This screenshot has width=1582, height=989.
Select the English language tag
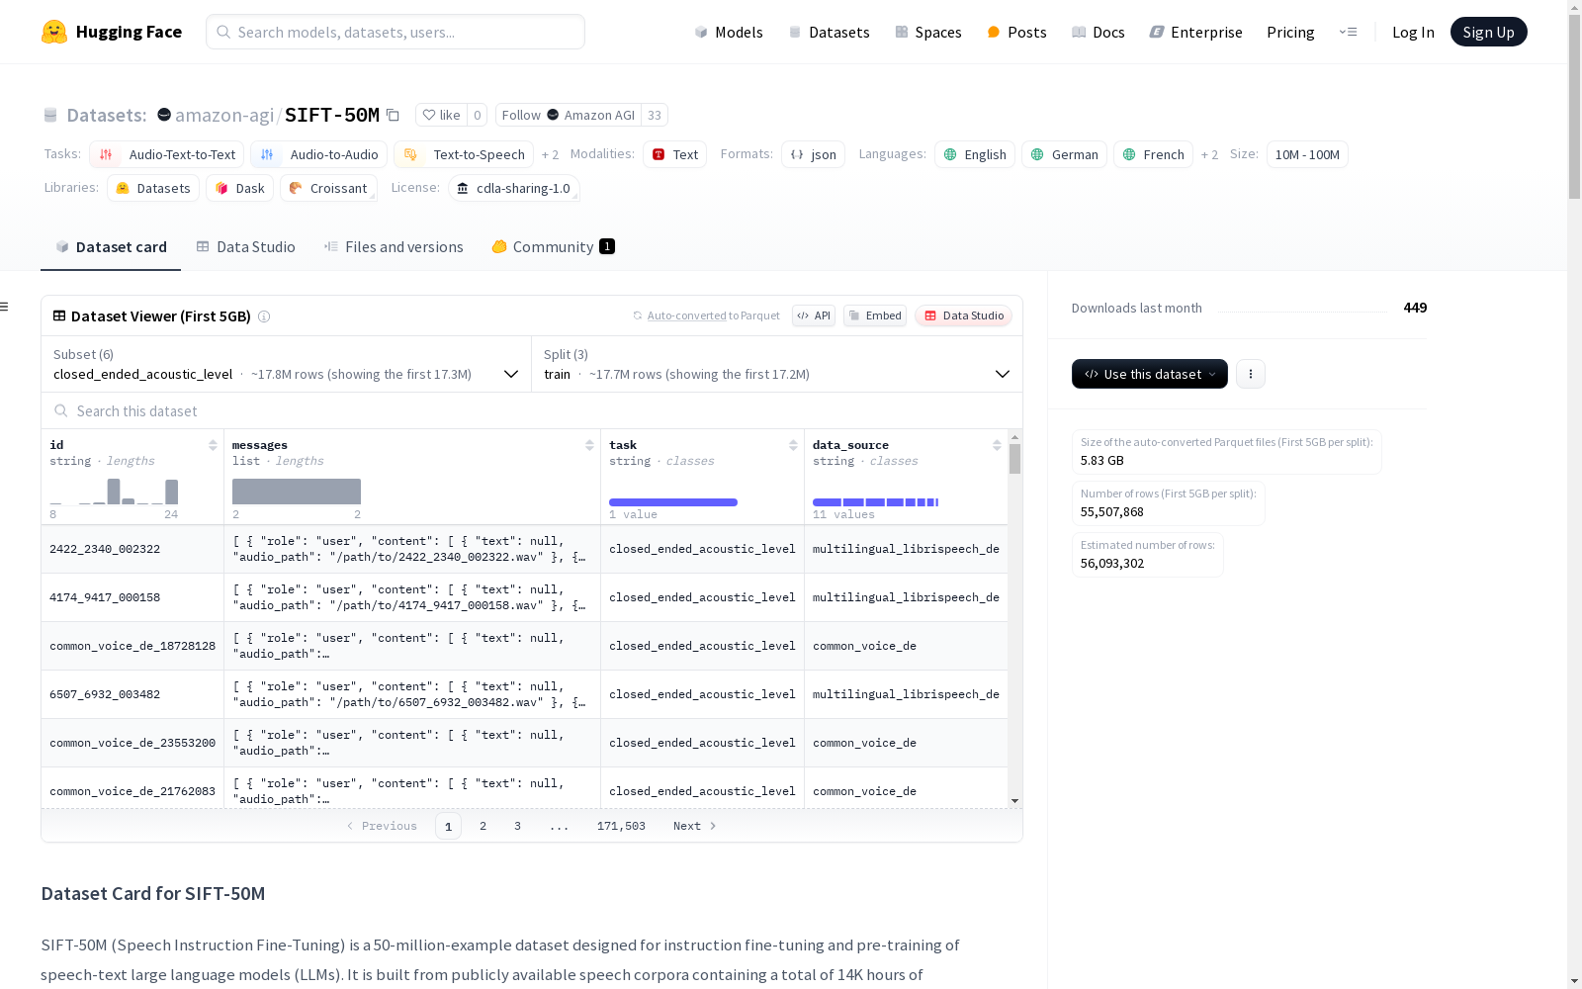[x=975, y=154]
